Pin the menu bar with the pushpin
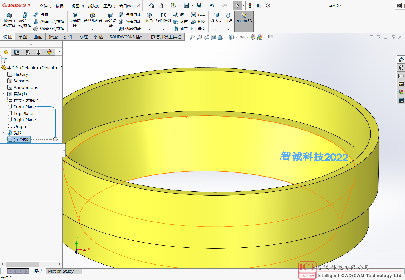Screen dimensions: 405x280 coord(139,5)
